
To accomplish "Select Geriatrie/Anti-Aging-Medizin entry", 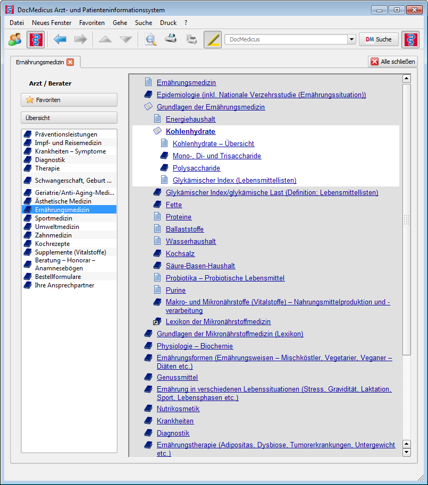I will click(x=69, y=193).
